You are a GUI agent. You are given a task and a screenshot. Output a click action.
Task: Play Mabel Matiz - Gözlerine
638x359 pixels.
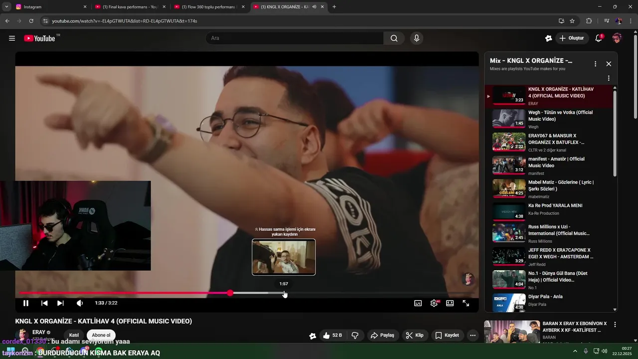click(548, 189)
